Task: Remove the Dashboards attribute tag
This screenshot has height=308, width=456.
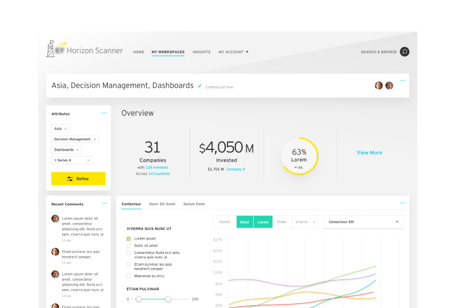Action: (x=78, y=150)
